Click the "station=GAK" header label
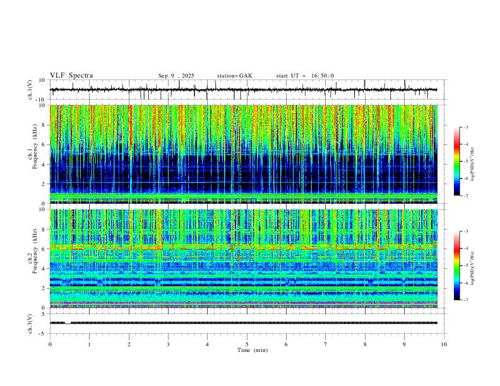 (x=234, y=76)
